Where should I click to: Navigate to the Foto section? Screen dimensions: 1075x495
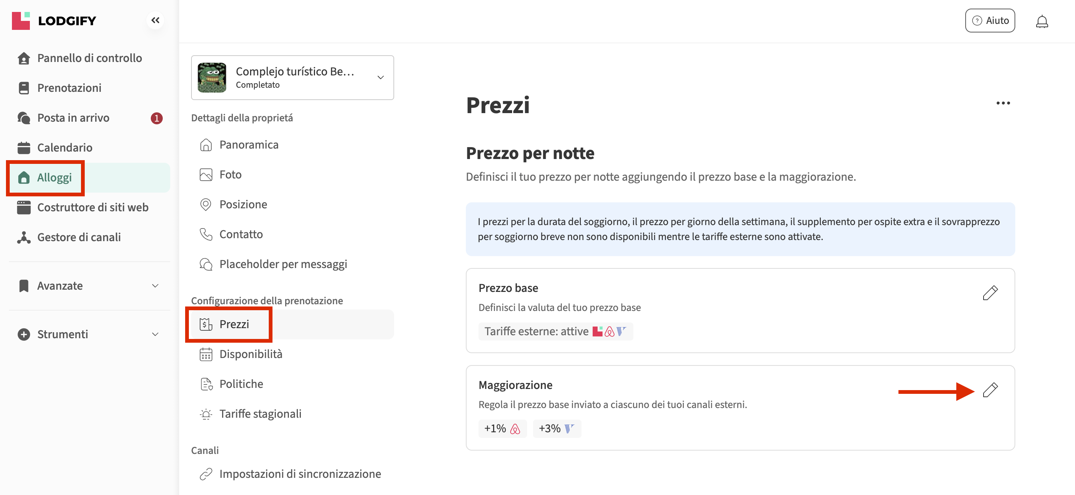pos(230,174)
